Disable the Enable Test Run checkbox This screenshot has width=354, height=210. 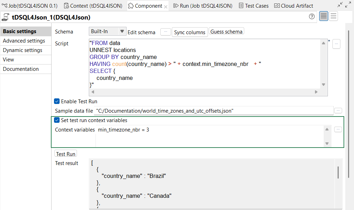[x=57, y=101]
